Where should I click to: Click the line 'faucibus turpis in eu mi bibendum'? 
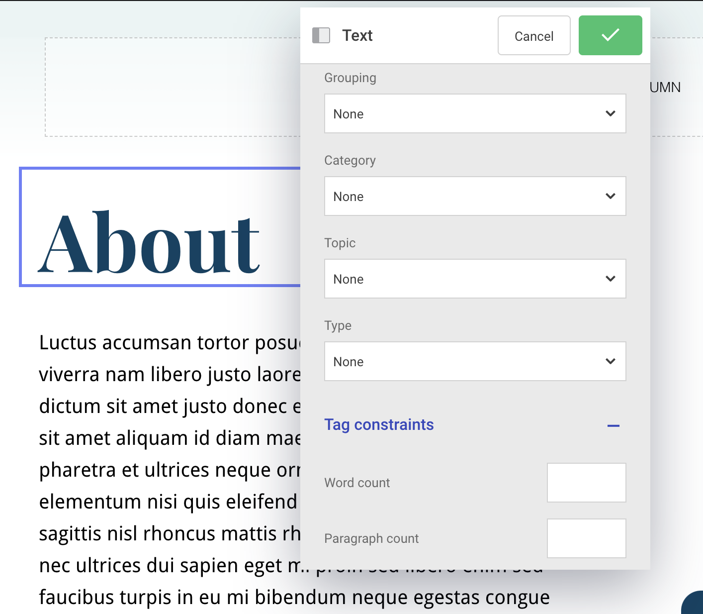tap(294, 597)
